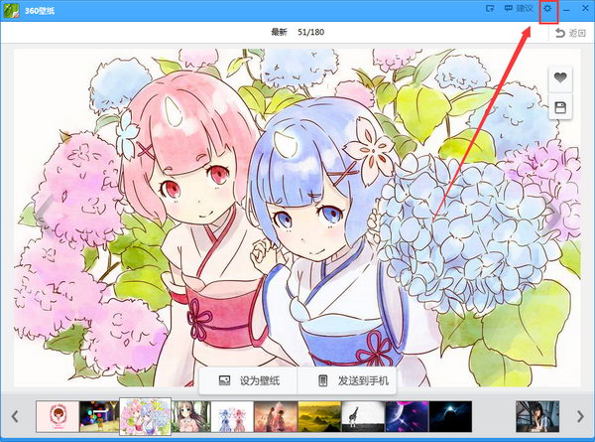
Task: Select the giraffe thumbnail
Action: (x=364, y=416)
